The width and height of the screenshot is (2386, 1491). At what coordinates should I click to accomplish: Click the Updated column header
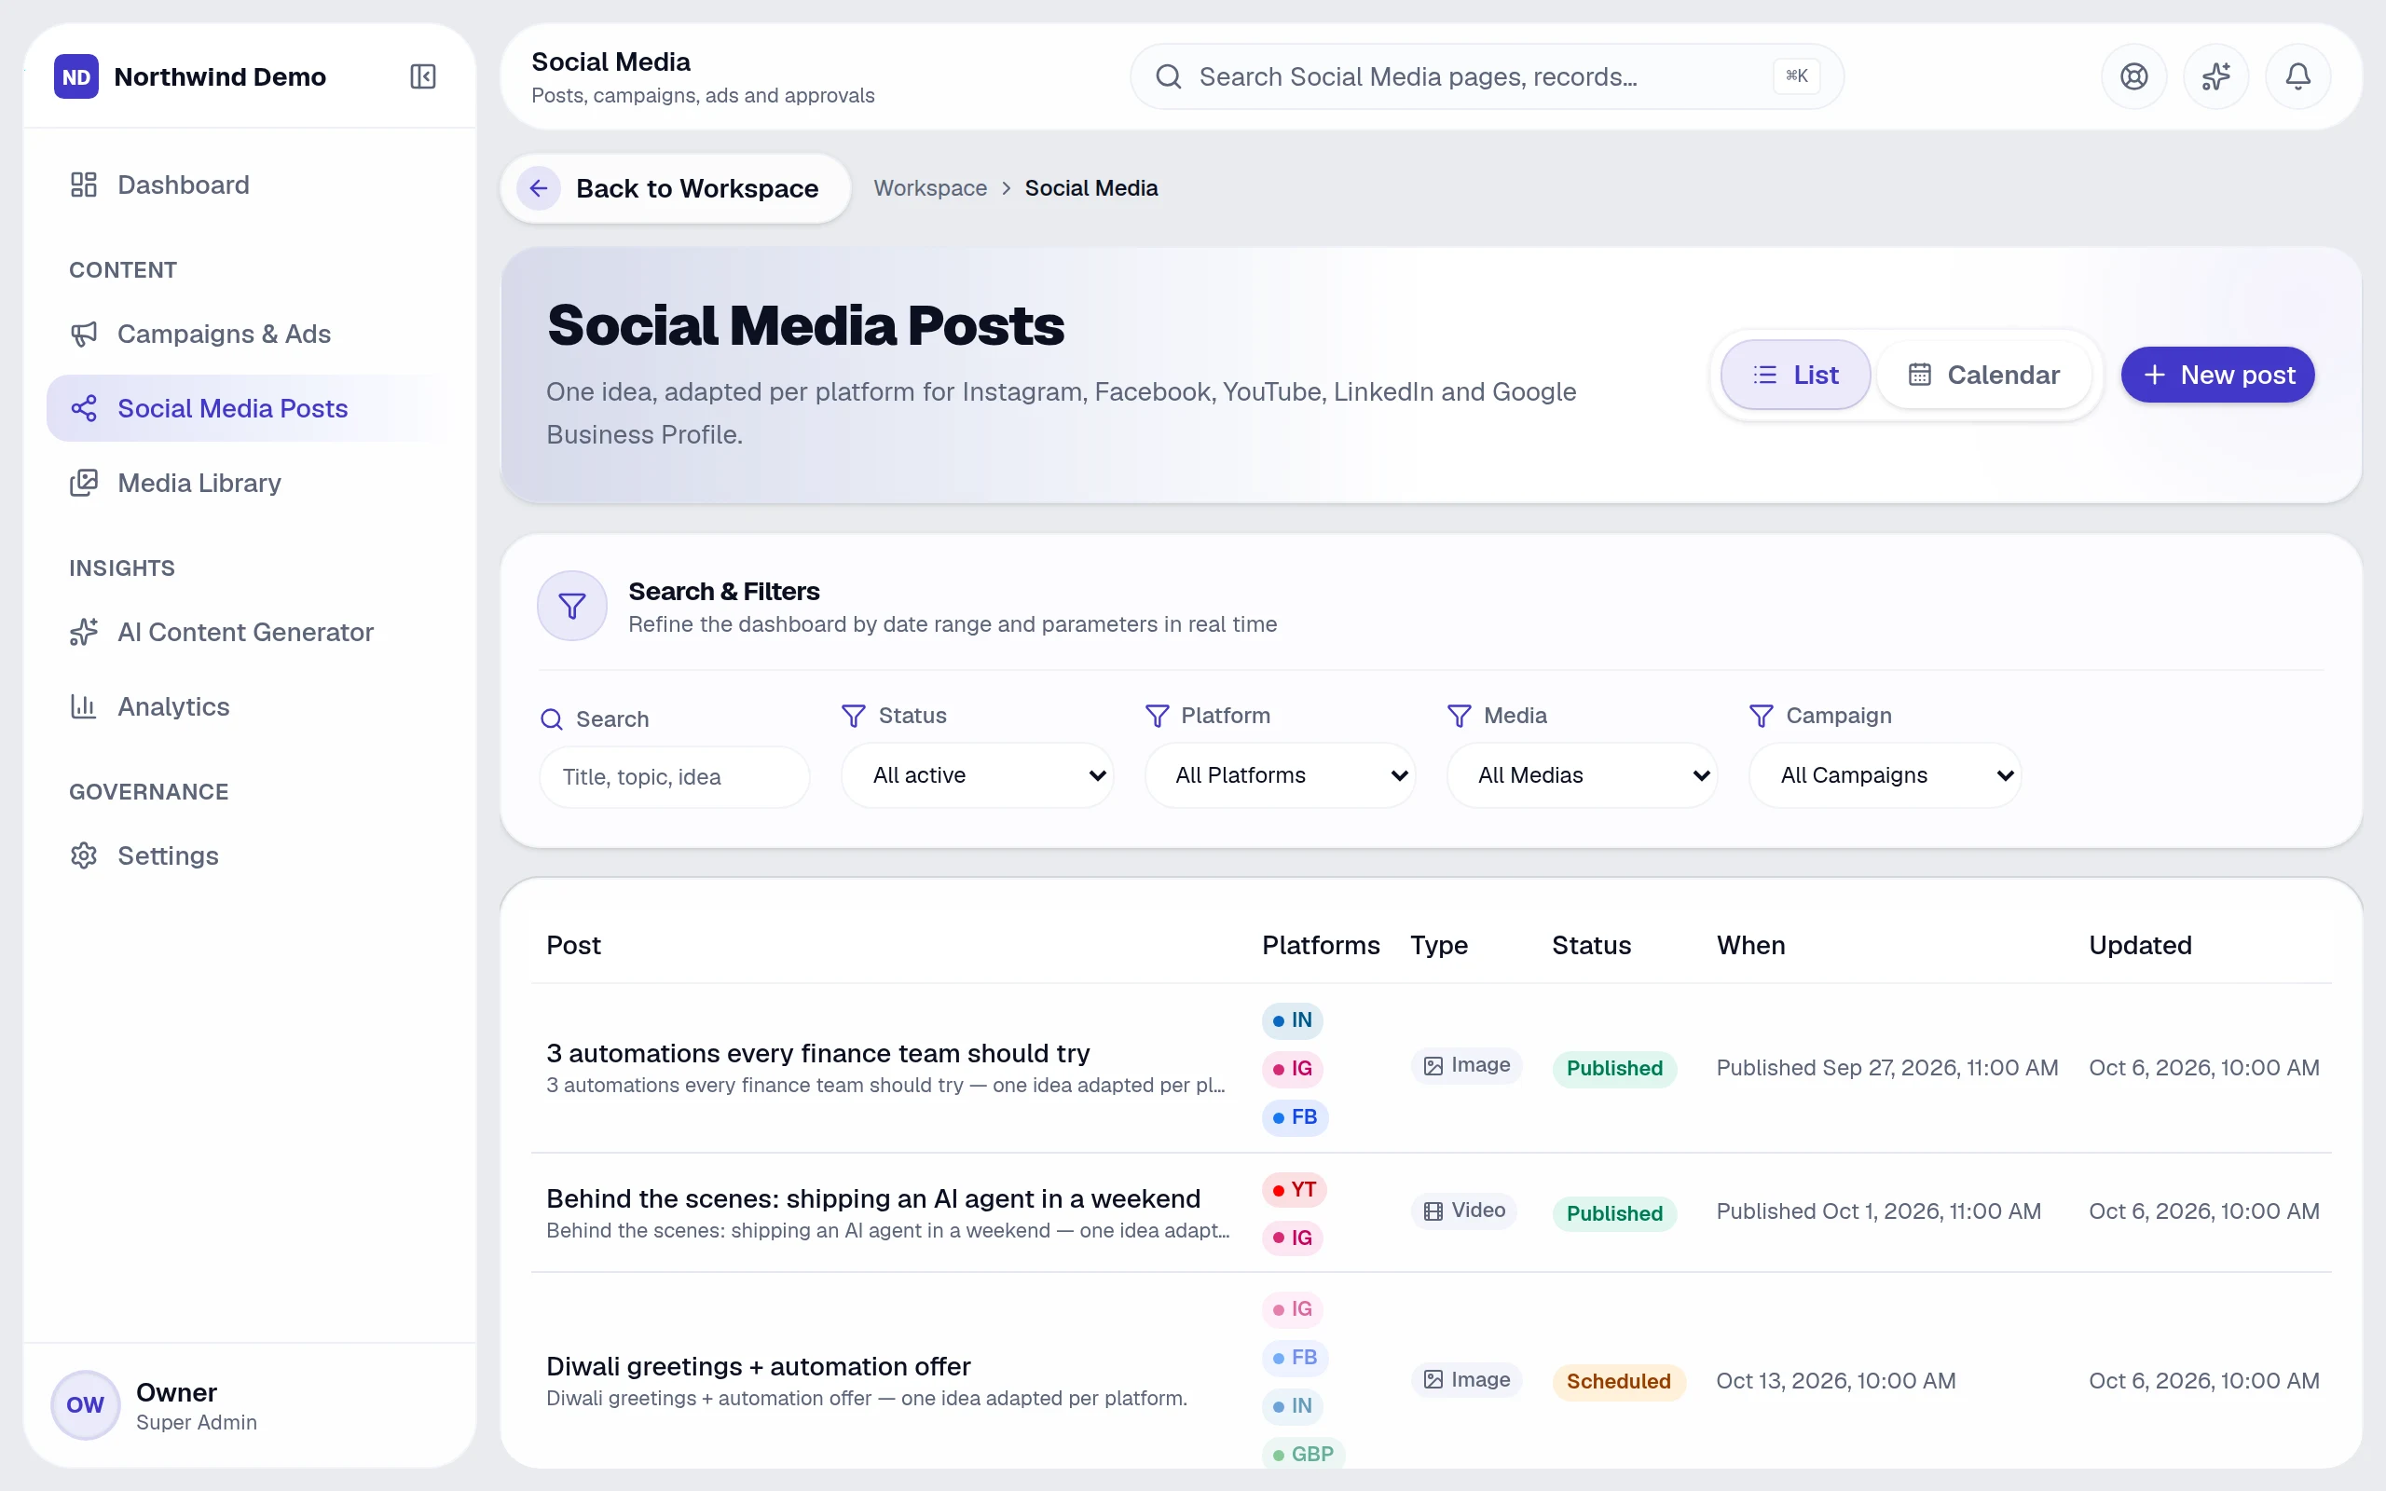click(x=2140, y=945)
